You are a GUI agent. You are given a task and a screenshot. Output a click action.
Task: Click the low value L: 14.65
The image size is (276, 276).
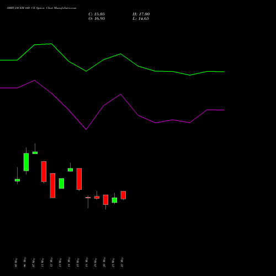click(x=141, y=19)
